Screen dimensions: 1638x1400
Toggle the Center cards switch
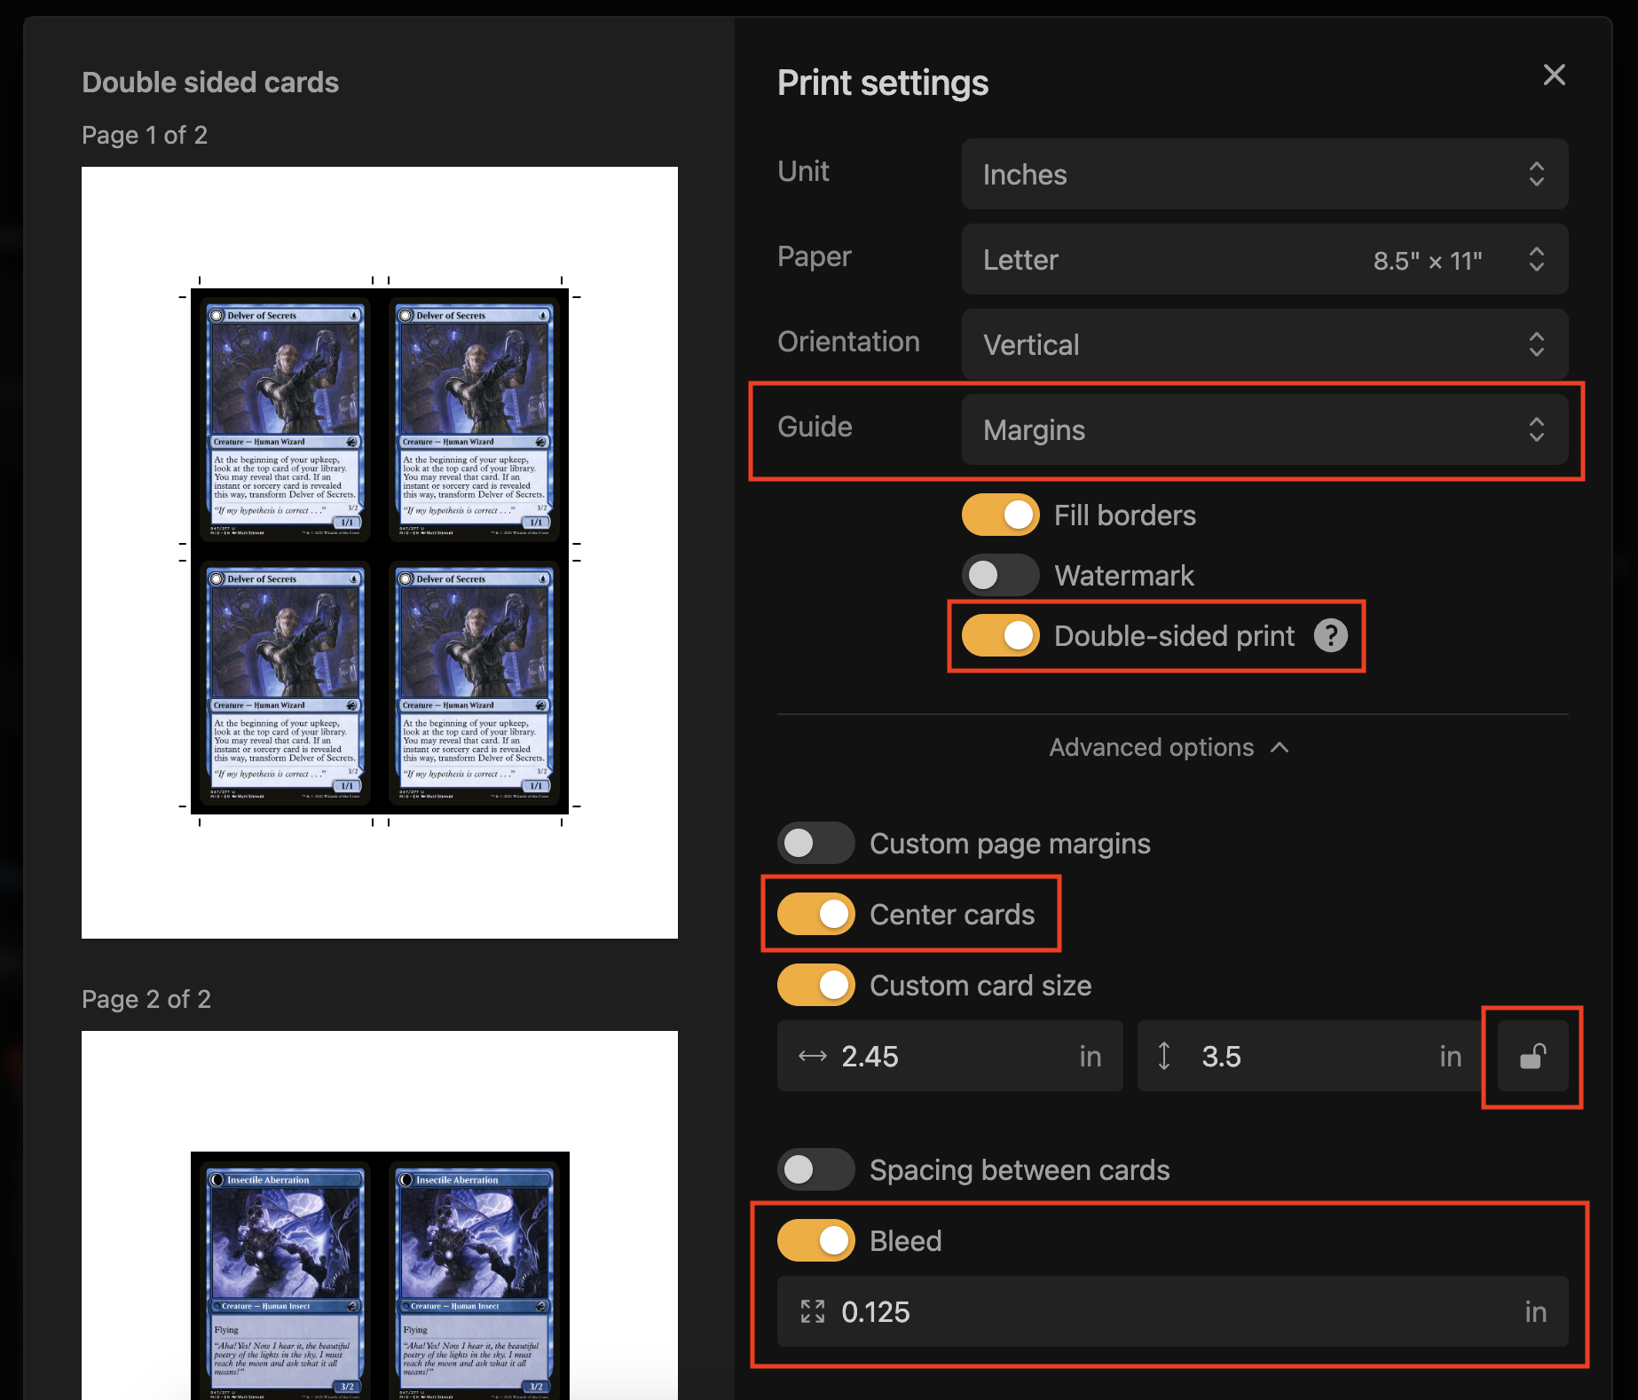click(816, 914)
